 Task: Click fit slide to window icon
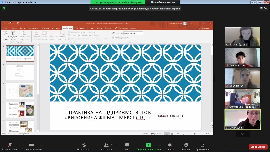212,134
